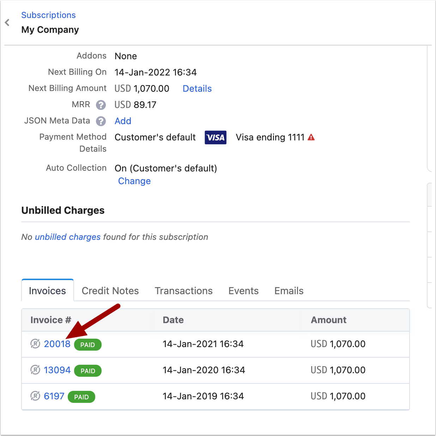The height and width of the screenshot is (436, 436).
Task: Click the red warning triangle icon
Action: click(x=311, y=137)
